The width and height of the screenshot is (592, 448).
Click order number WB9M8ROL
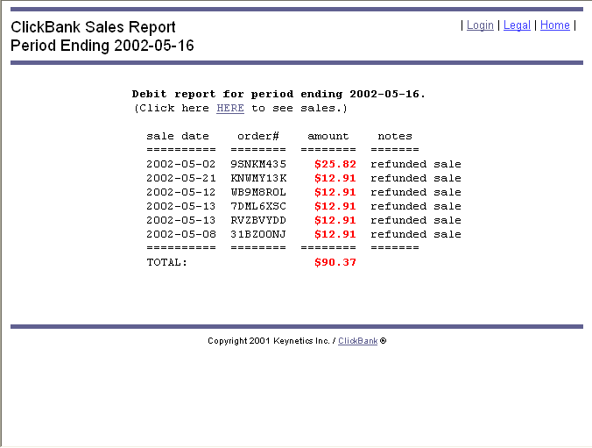pos(258,192)
